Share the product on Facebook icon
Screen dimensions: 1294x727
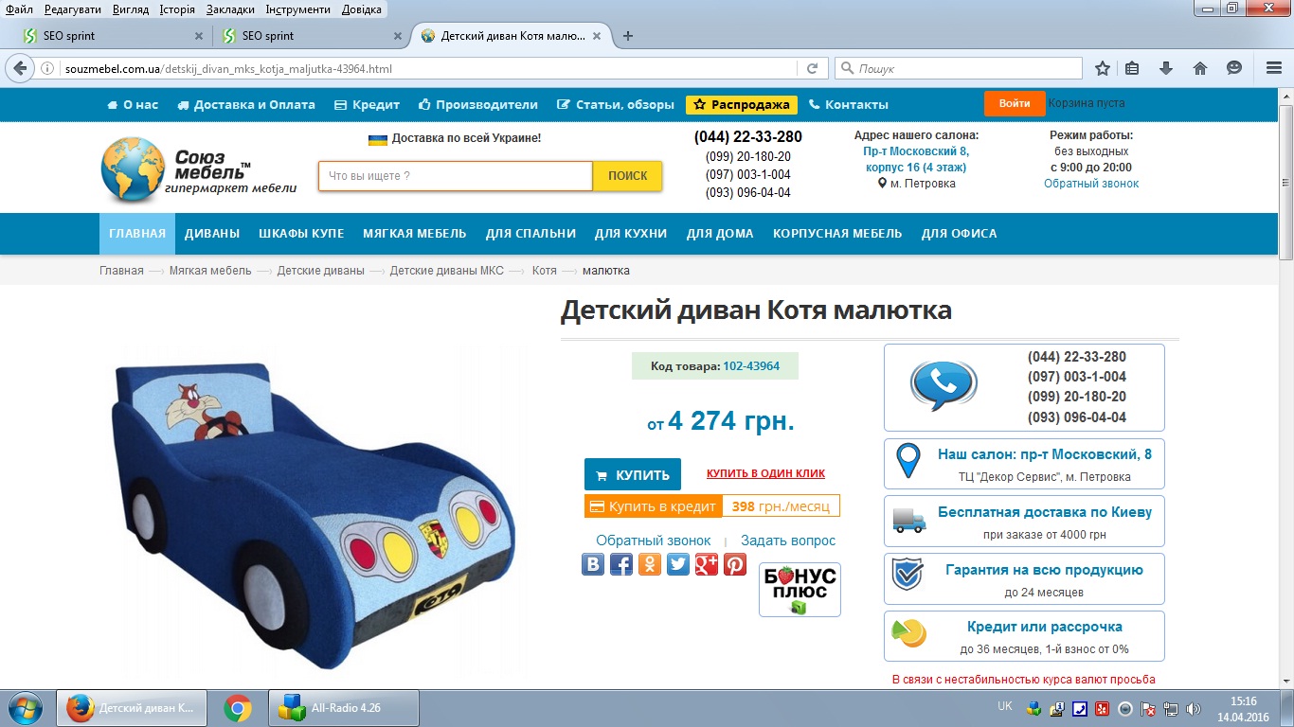pyautogui.click(x=621, y=565)
